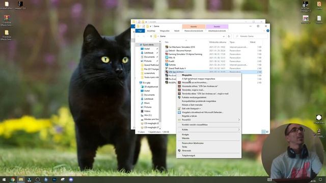326x183 pixels.
Task: Switch to the Parancsikoneszközök tab
Action: pos(194,31)
